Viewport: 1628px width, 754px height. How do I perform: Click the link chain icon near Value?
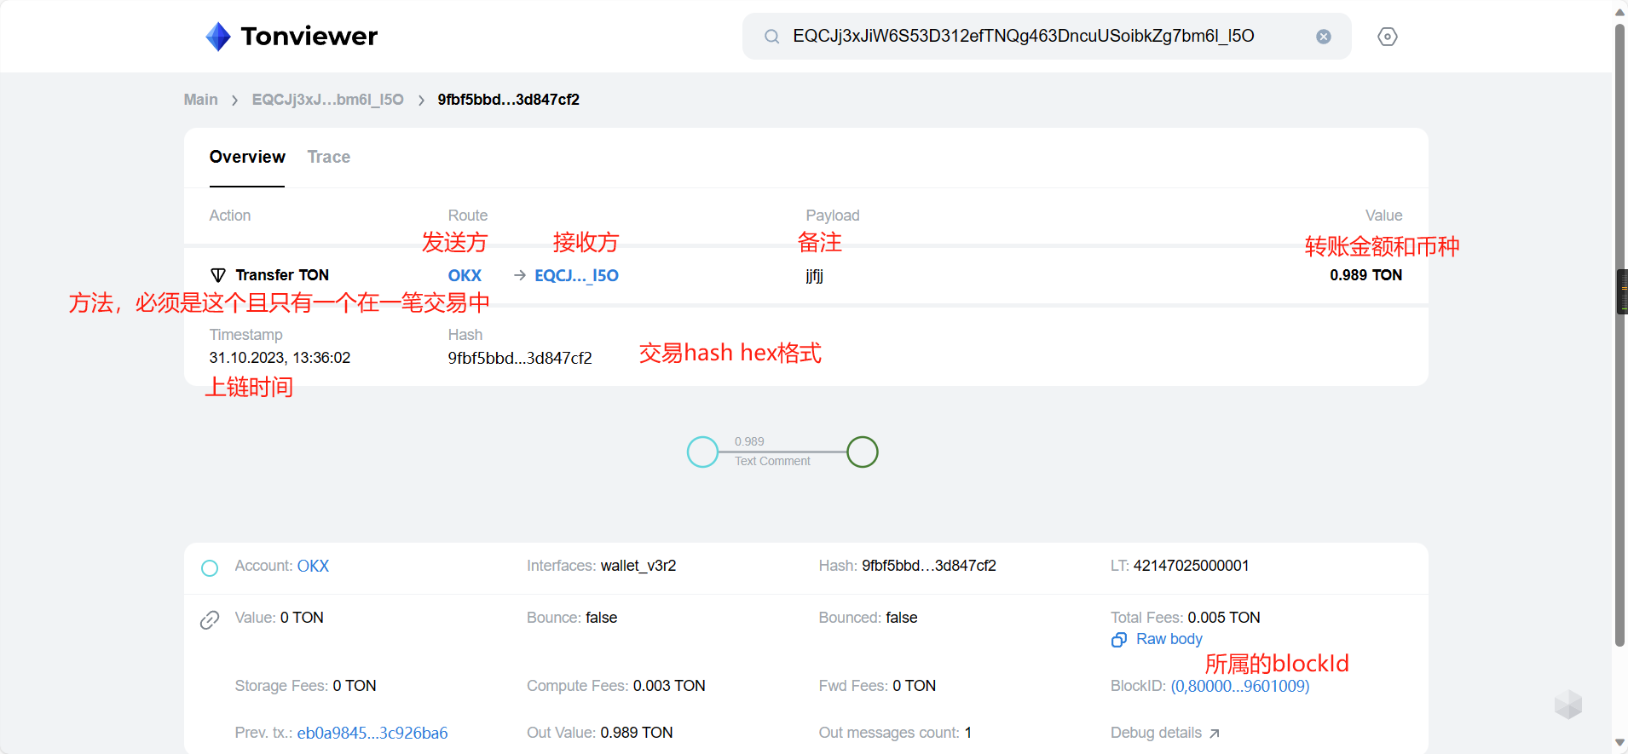(x=210, y=619)
